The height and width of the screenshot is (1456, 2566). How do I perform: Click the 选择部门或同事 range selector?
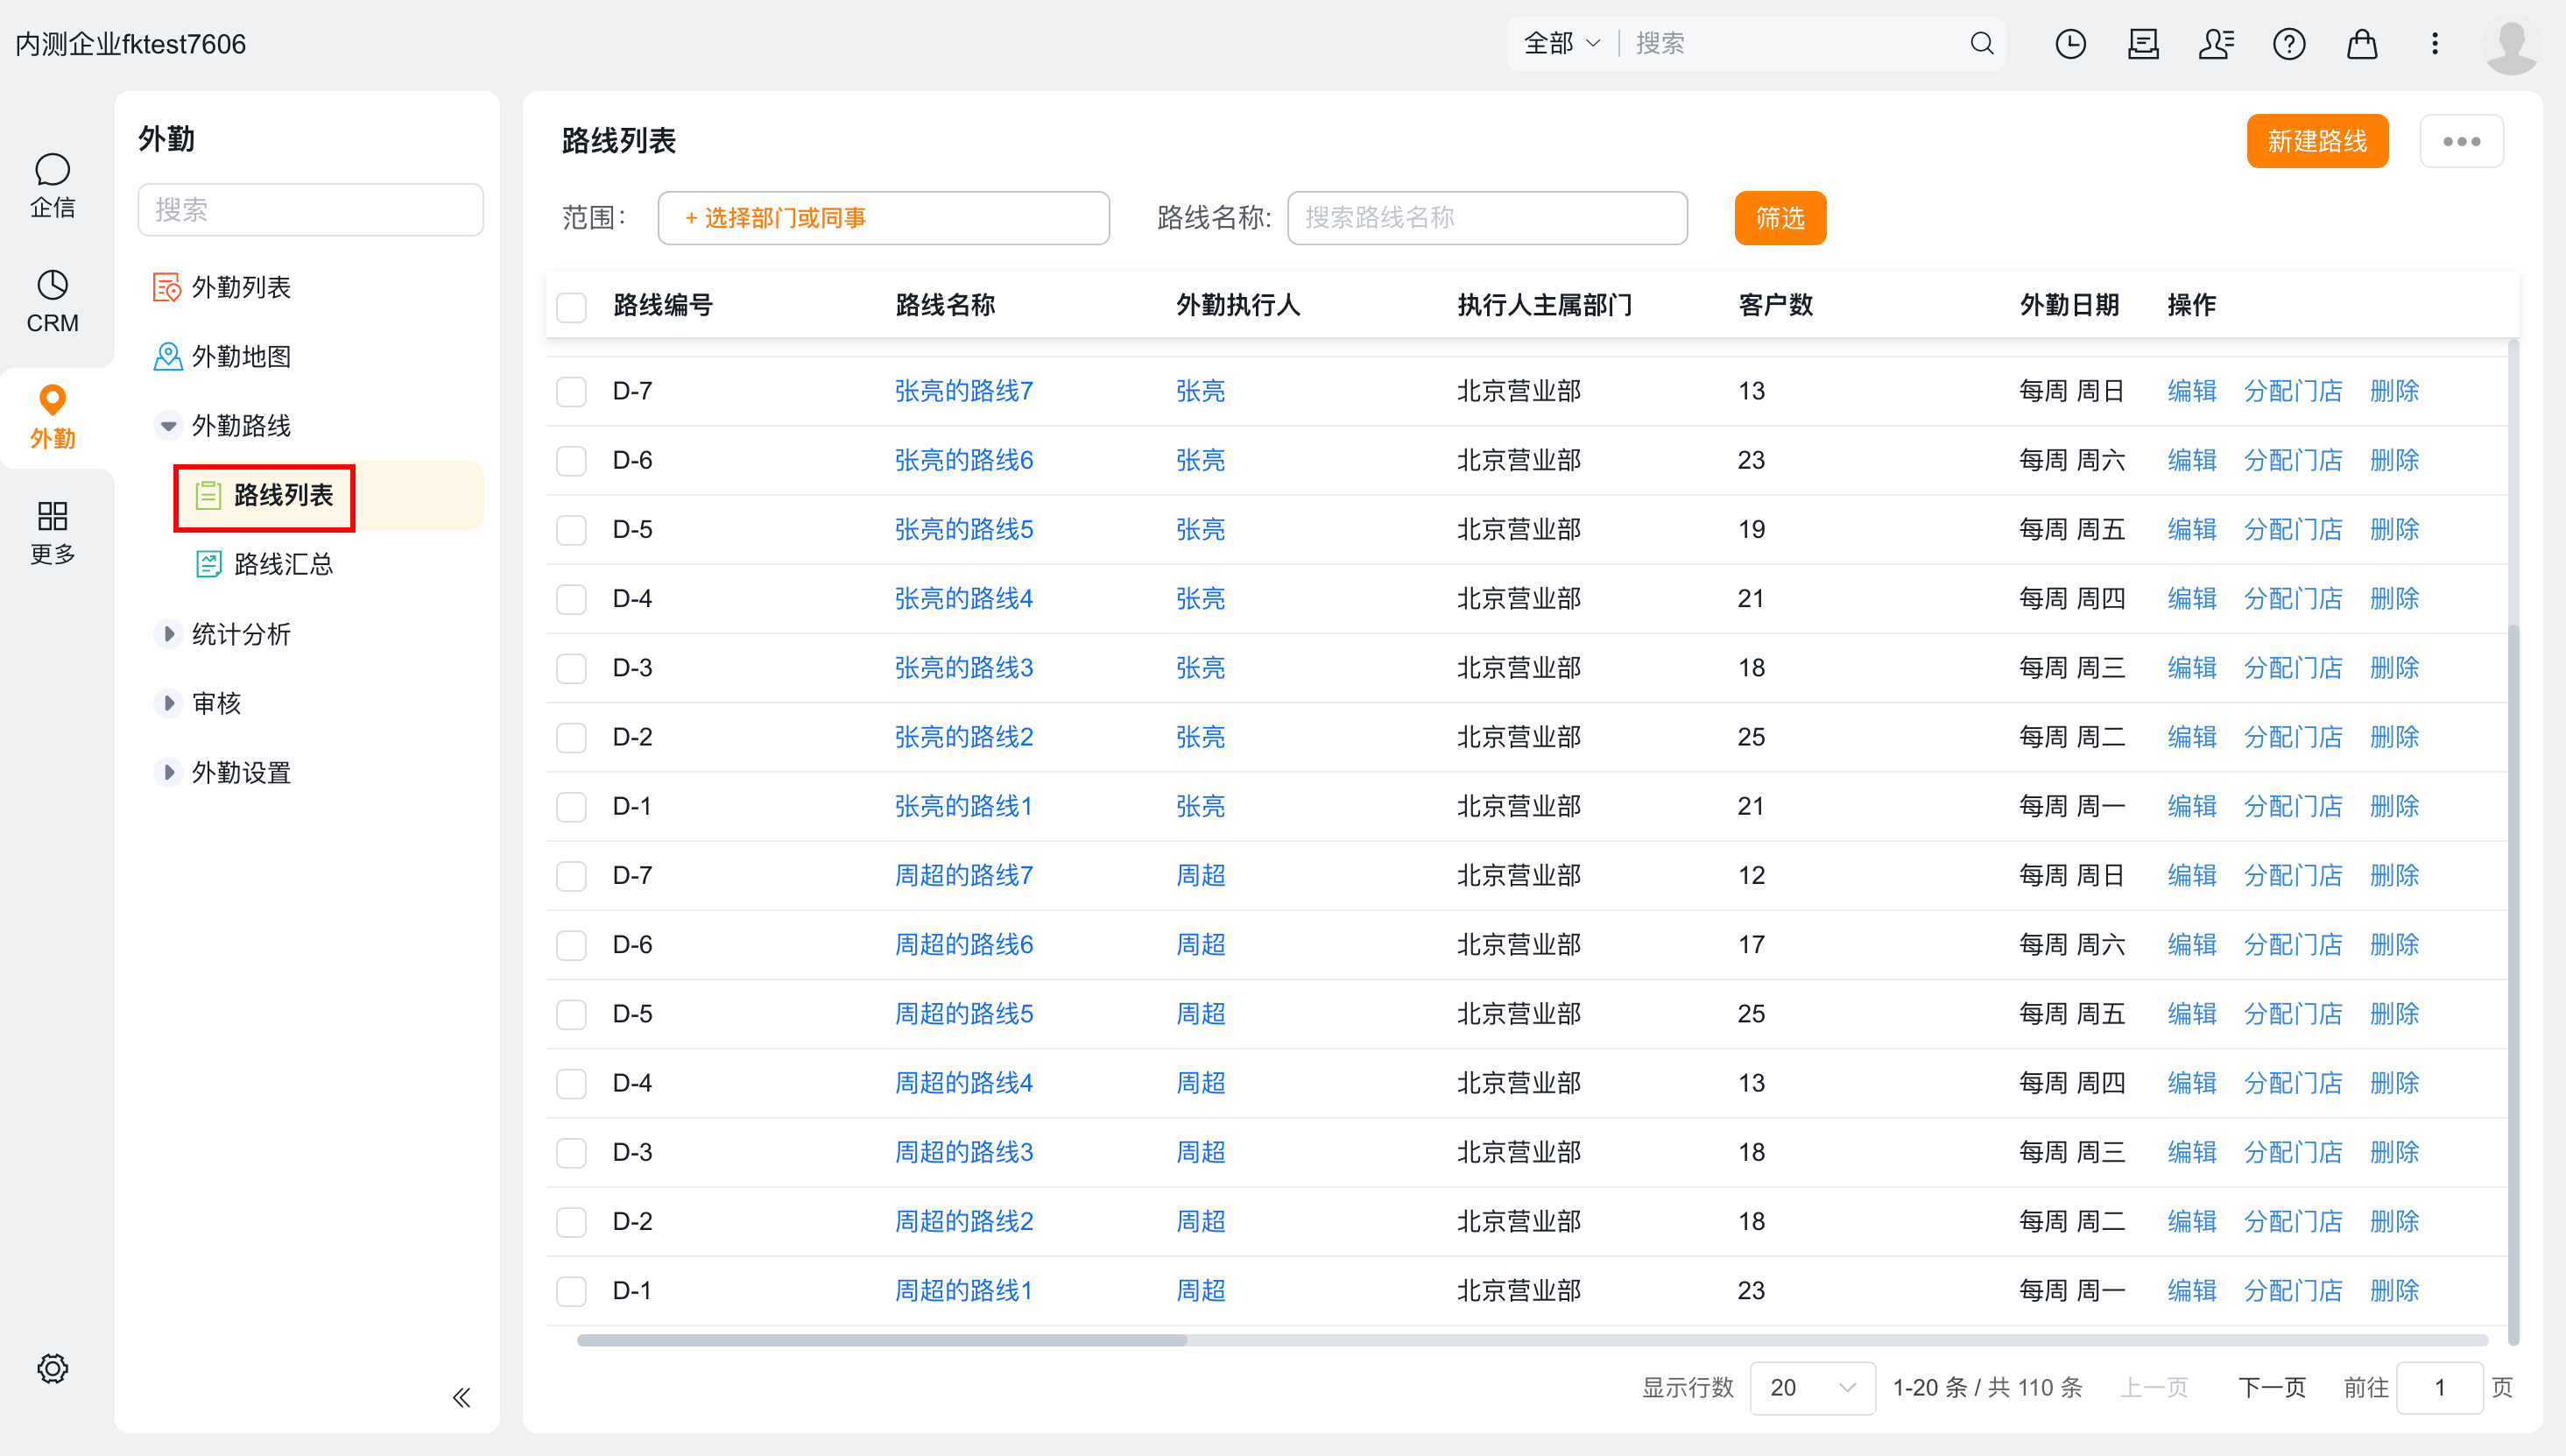click(884, 218)
